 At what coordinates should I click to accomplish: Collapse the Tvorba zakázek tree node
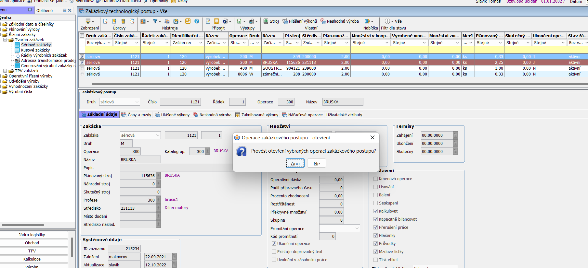point(5,40)
